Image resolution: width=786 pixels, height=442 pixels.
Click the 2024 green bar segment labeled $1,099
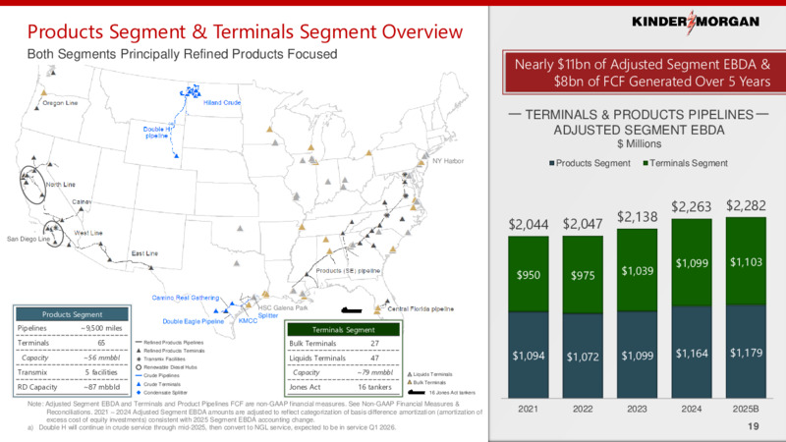[692, 262]
